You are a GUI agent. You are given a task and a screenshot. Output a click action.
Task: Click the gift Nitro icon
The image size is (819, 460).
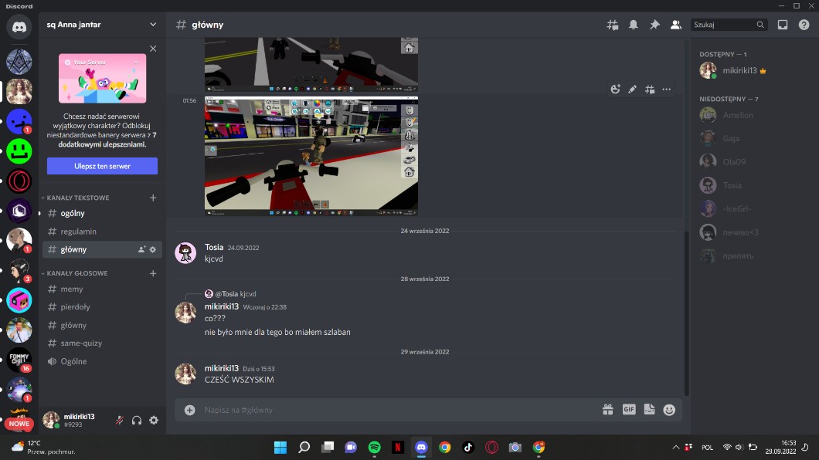pos(608,410)
